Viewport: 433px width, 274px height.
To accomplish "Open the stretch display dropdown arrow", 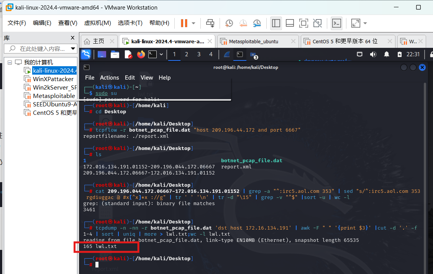I will click(365, 23).
